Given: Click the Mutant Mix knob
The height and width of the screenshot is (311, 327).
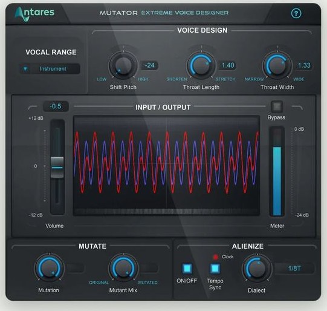Looking at the screenshot, I should click(123, 268).
